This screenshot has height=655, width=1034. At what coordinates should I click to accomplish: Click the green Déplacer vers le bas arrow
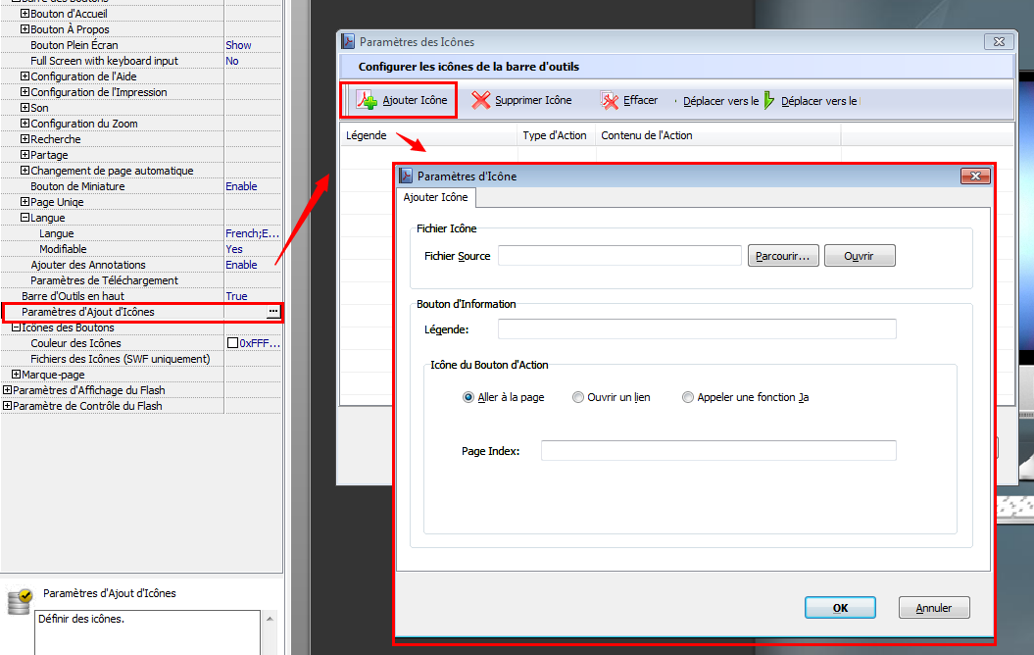[769, 100]
